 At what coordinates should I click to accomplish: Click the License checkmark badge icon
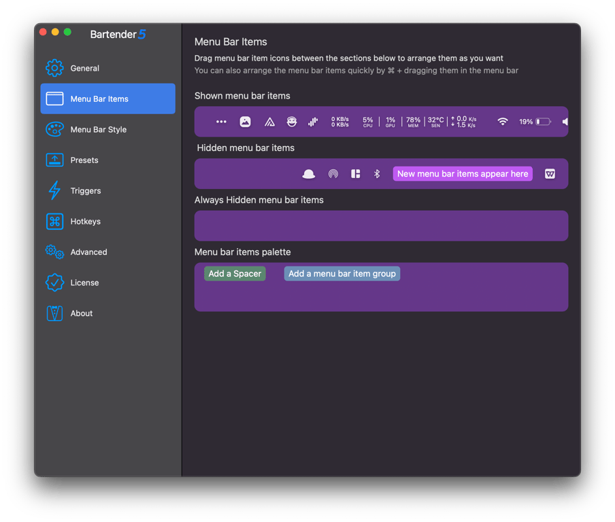[x=54, y=283]
